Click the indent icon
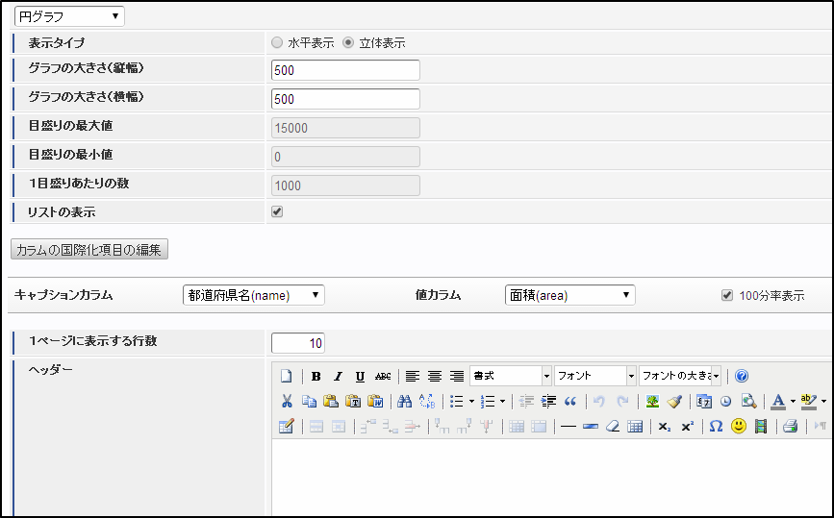834x518 pixels. pos(548,401)
